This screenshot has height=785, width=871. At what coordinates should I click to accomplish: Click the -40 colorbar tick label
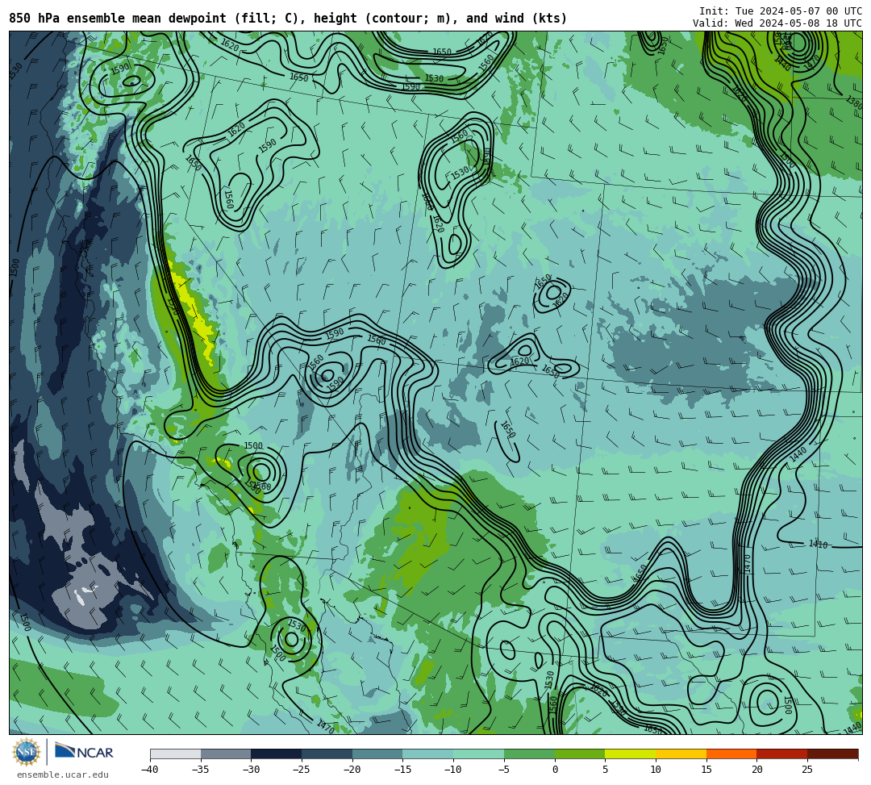click(150, 770)
